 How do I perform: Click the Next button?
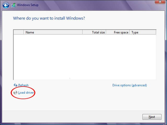(x=152, y=117)
